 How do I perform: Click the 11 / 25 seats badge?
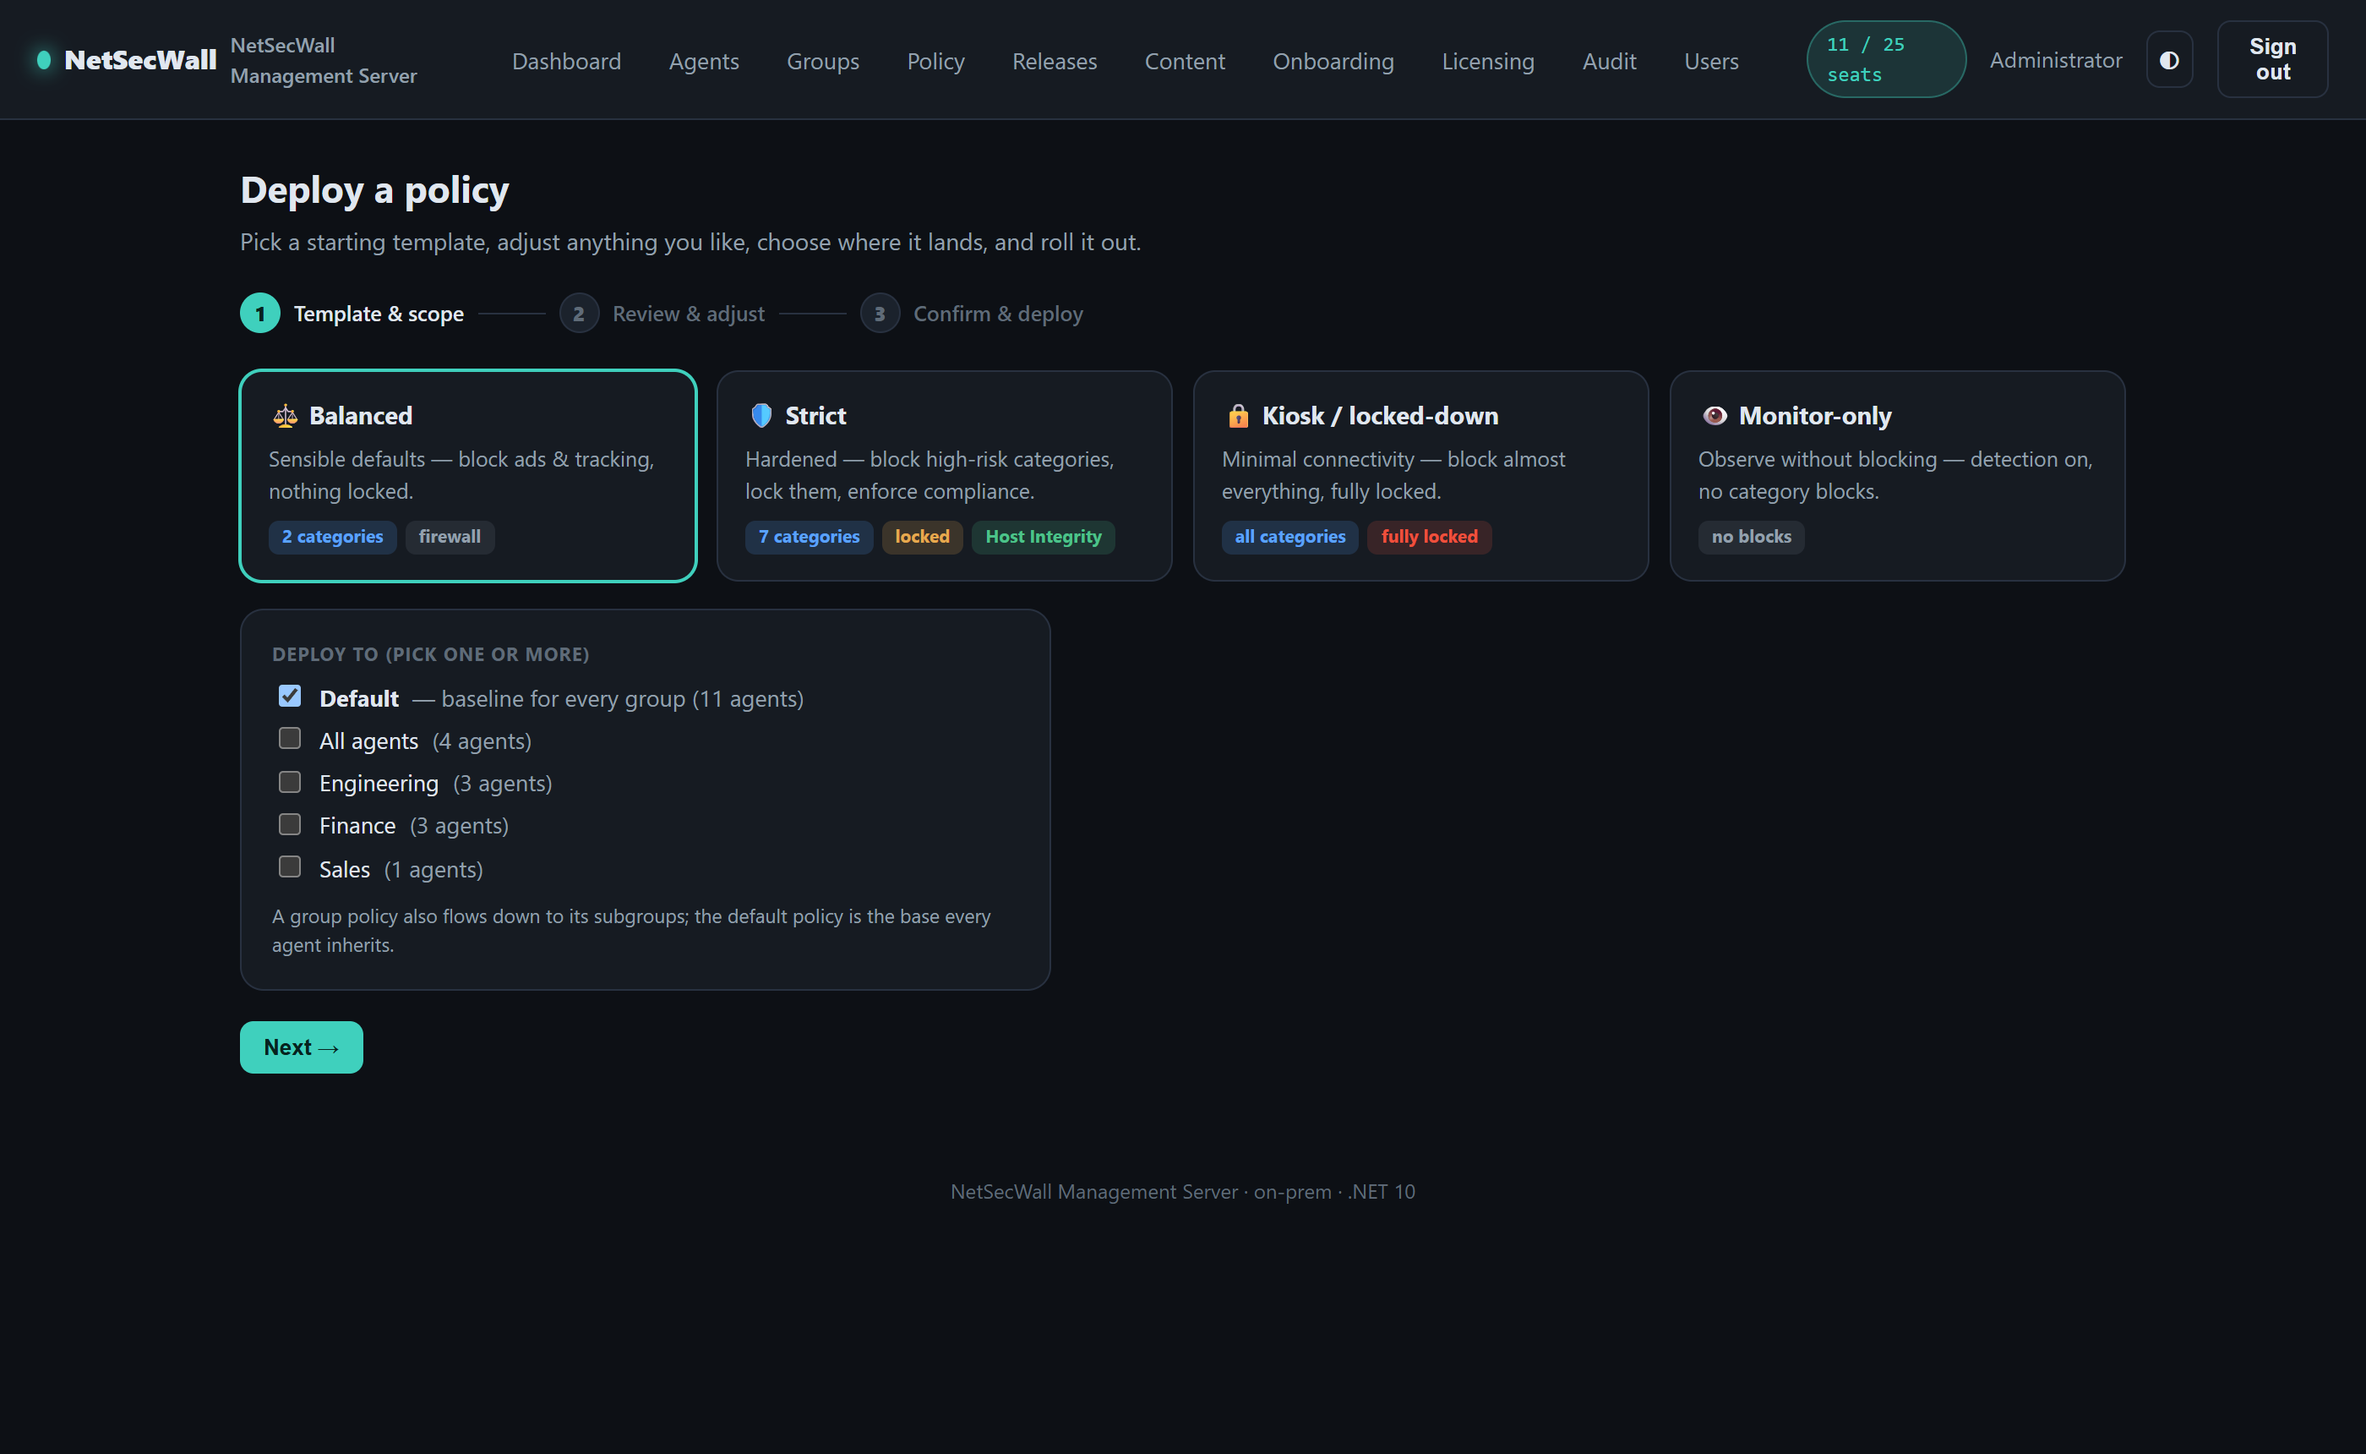[1885, 60]
